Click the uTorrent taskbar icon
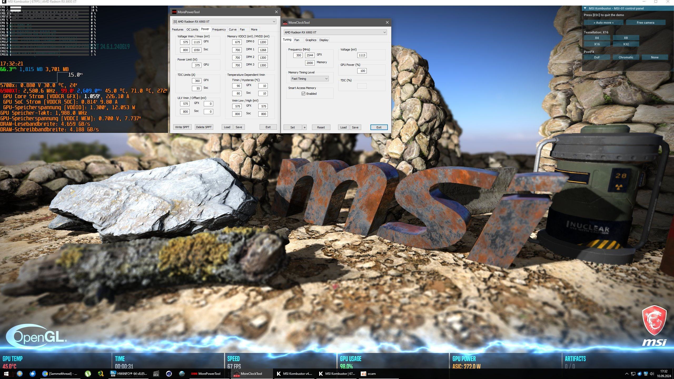This screenshot has height=379, width=674. point(88,373)
